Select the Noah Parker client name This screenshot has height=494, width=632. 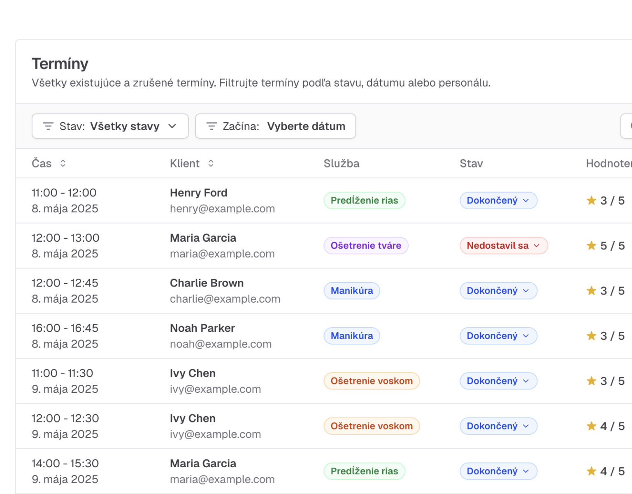click(x=202, y=328)
